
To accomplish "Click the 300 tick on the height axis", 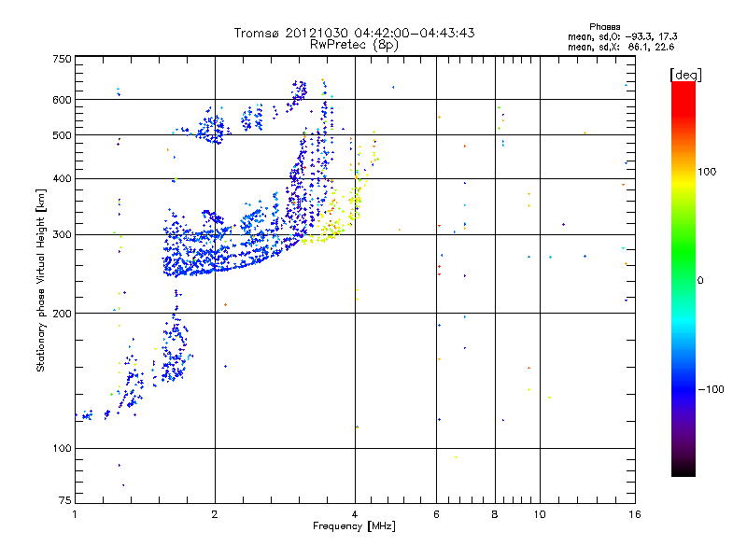I will point(62,234).
